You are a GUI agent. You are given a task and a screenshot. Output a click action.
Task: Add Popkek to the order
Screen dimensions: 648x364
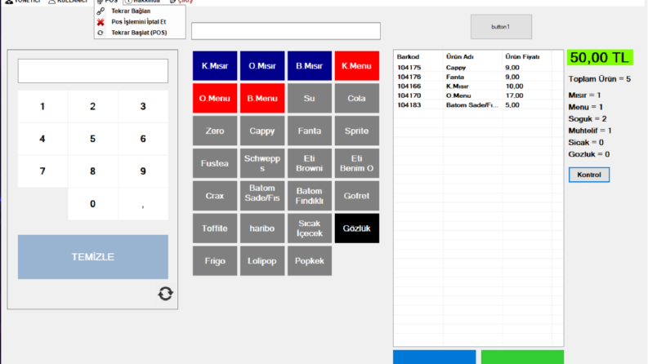tap(310, 261)
